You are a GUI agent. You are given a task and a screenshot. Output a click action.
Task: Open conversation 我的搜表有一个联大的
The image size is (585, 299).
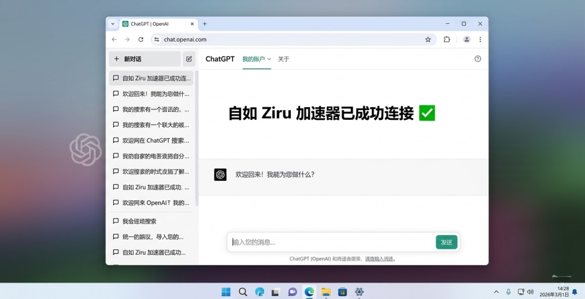point(151,125)
